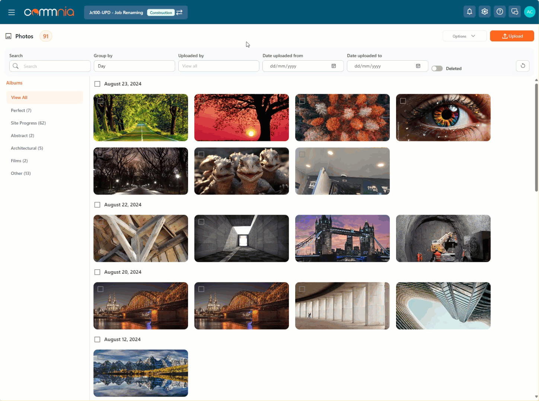Click the August 23, 2024 date heading
The width and height of the screenshot is (539, 401).
[x=123, y=84]
